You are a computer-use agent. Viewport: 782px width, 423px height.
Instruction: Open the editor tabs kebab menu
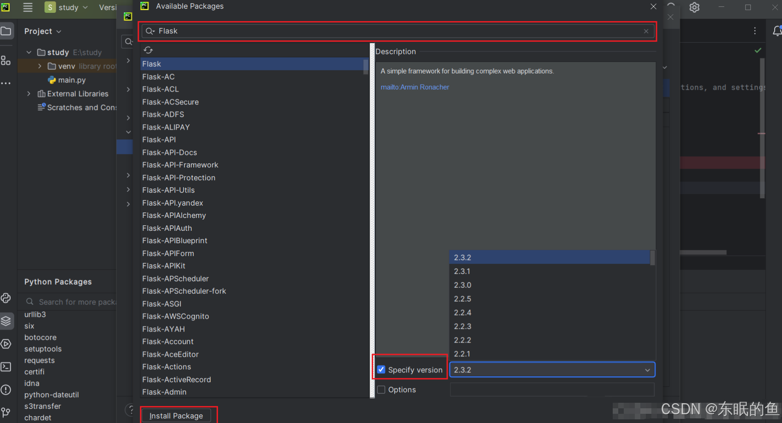click(x=755, y=31)
